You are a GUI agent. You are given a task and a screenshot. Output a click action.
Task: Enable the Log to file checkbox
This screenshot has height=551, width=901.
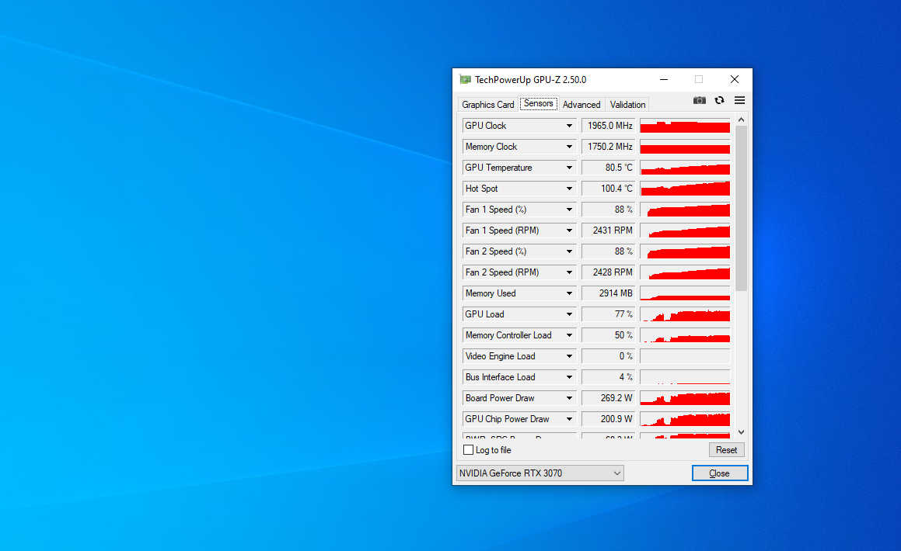(x=468, y=450)
